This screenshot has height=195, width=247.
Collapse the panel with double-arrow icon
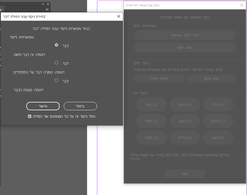click(x=43, y=4)
